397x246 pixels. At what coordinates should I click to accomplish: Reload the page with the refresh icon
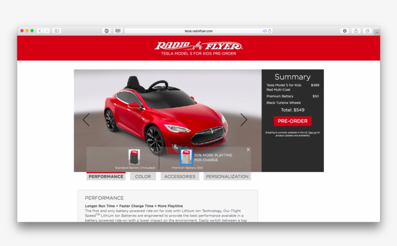click(x=270, y=31)
